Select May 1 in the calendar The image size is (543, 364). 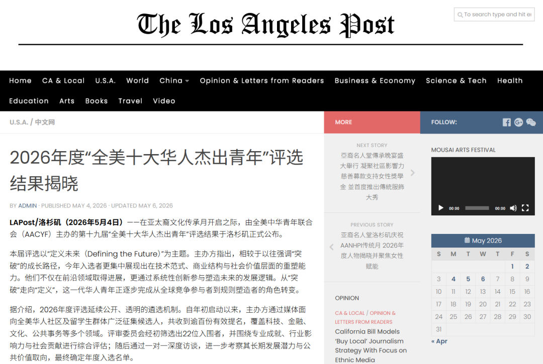[512, 267]
